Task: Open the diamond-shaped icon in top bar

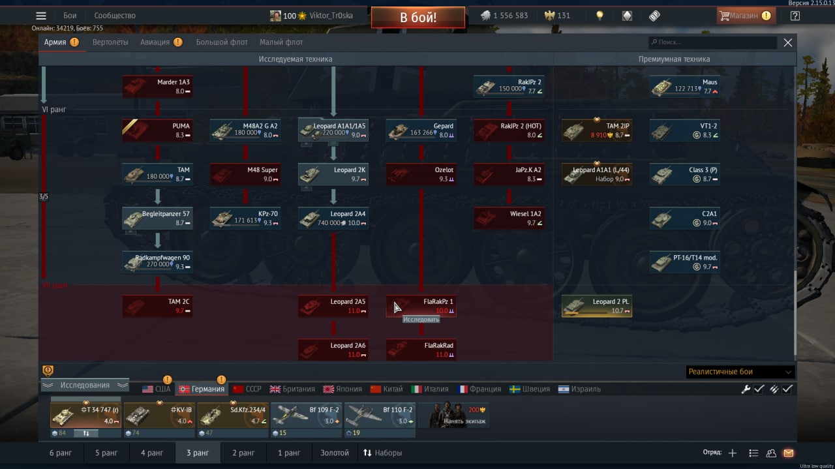Action: tap(627, 16)
